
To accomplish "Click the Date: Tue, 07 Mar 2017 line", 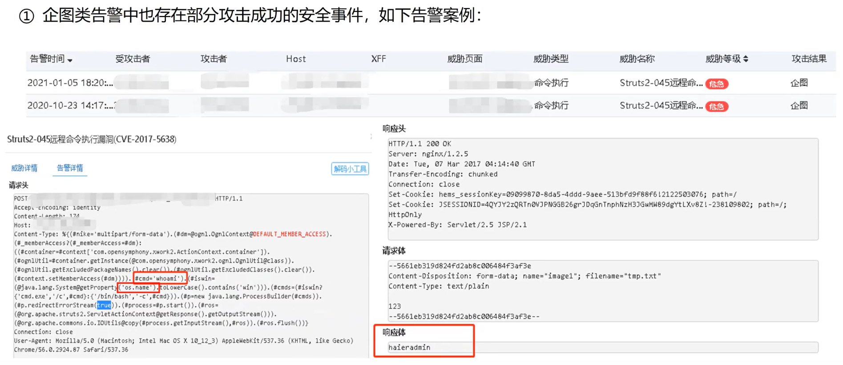I will pyautogui.click(x=462, y=164).
